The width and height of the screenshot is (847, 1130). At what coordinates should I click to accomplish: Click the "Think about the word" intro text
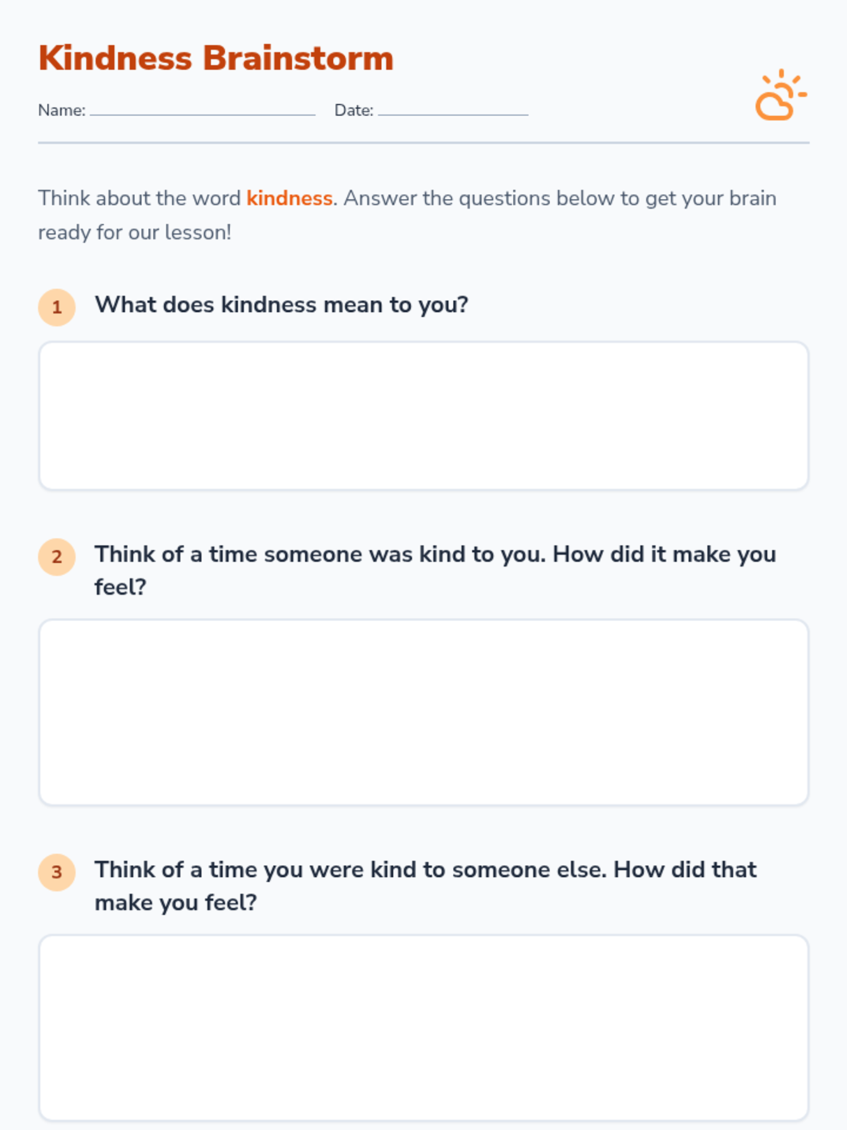pos(140,198)
